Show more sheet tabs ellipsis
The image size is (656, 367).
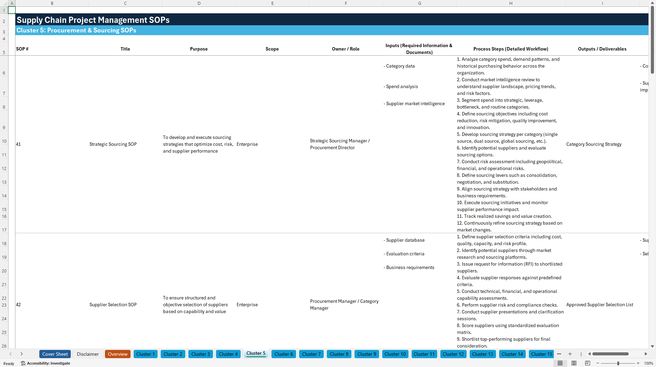click(559, 354)
